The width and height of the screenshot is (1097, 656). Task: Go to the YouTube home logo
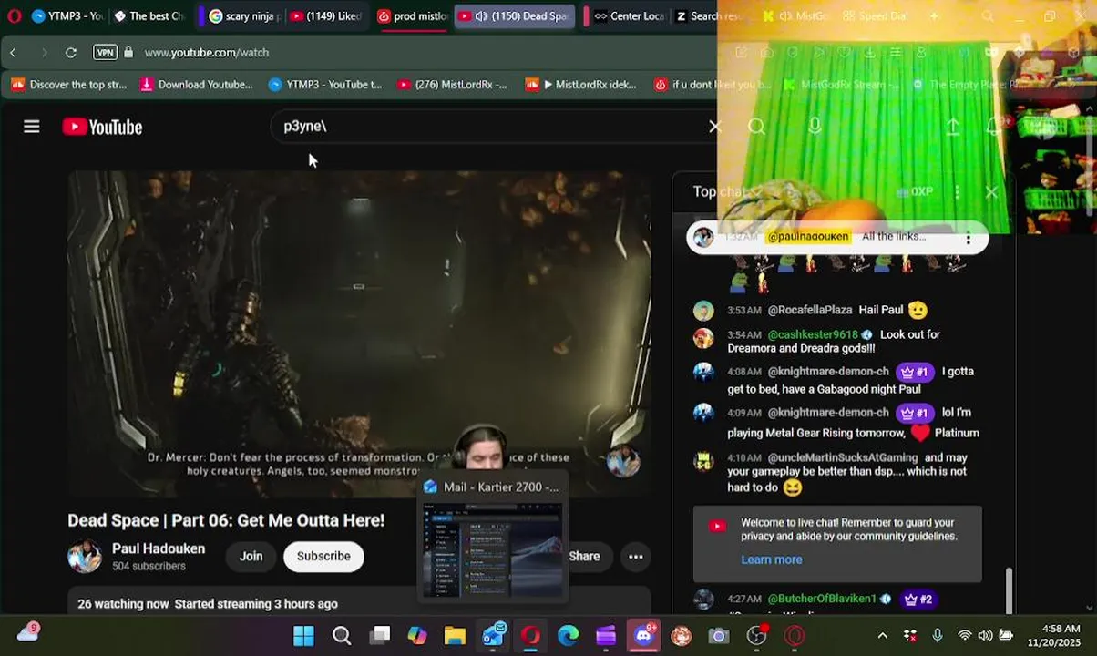coord(102,127)
